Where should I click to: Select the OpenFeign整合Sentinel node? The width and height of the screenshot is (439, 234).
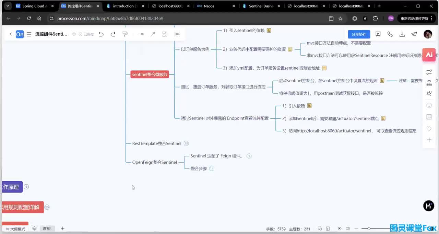pyautogui.click(x=155, y=162)
